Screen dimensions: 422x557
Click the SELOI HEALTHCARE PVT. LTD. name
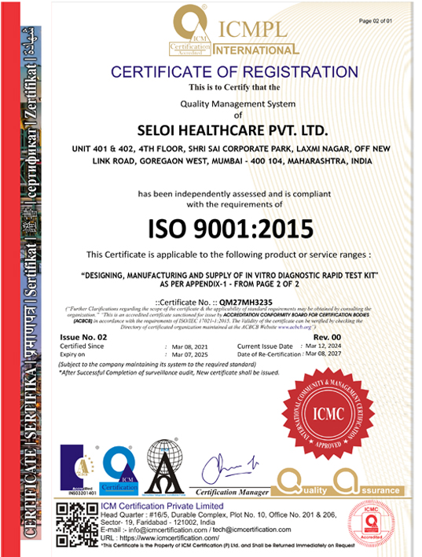click(x=233, y=130)
